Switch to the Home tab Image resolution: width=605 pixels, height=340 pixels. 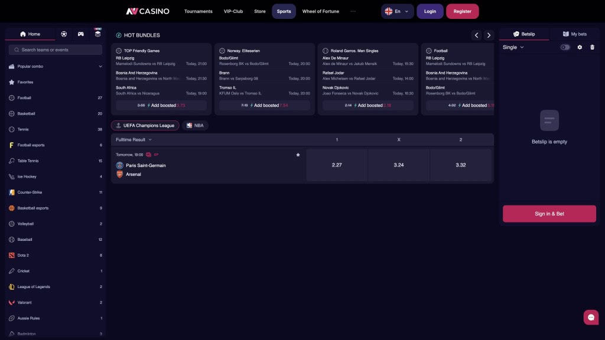[x=30, y=34]
